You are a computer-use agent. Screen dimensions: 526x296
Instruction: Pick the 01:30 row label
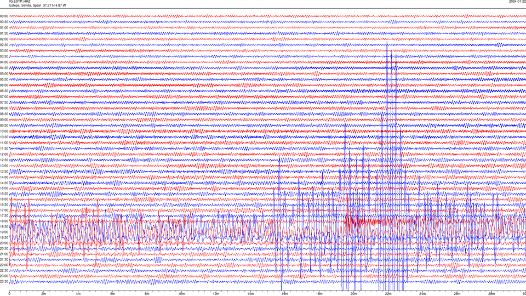pyautogui.click(x=4, y=33)
